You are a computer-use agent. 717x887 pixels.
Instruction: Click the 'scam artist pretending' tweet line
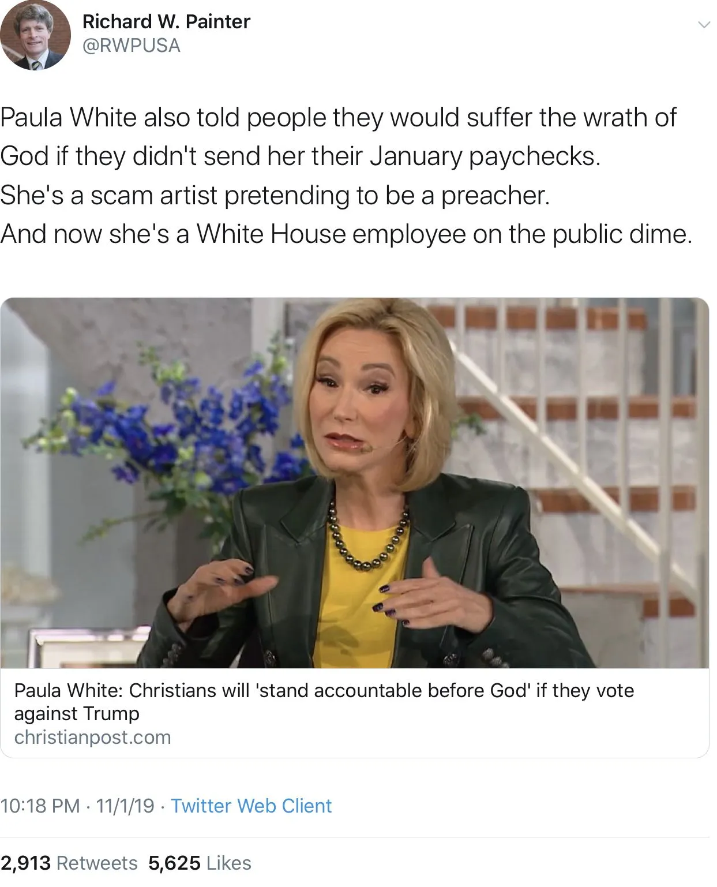click(275, 196)
